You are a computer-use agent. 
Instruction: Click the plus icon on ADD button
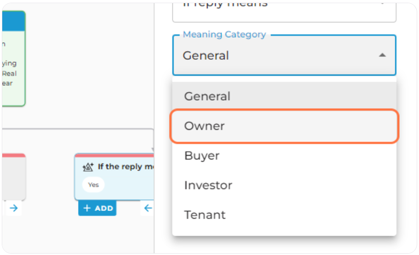tap(87, 208)
